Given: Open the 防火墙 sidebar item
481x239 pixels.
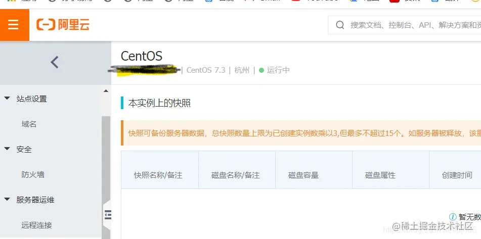Looking at the screenshot, I should (33, 175).
